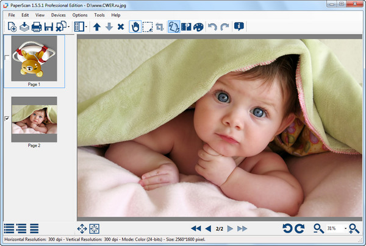Go to the first page
Viewport: 366px width, 246px height.
coord(196,228)
